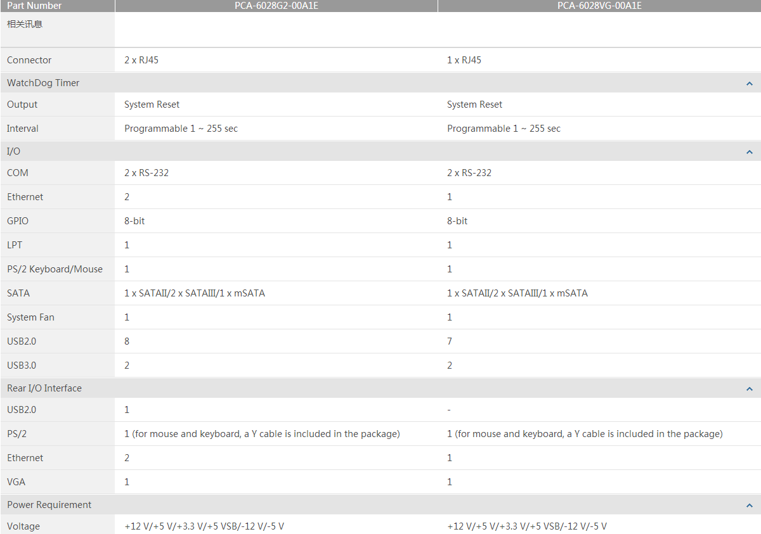The height and width of the screenshot is (534, 761).
Task: Click the Voltage row label
Action: point(23,526)
